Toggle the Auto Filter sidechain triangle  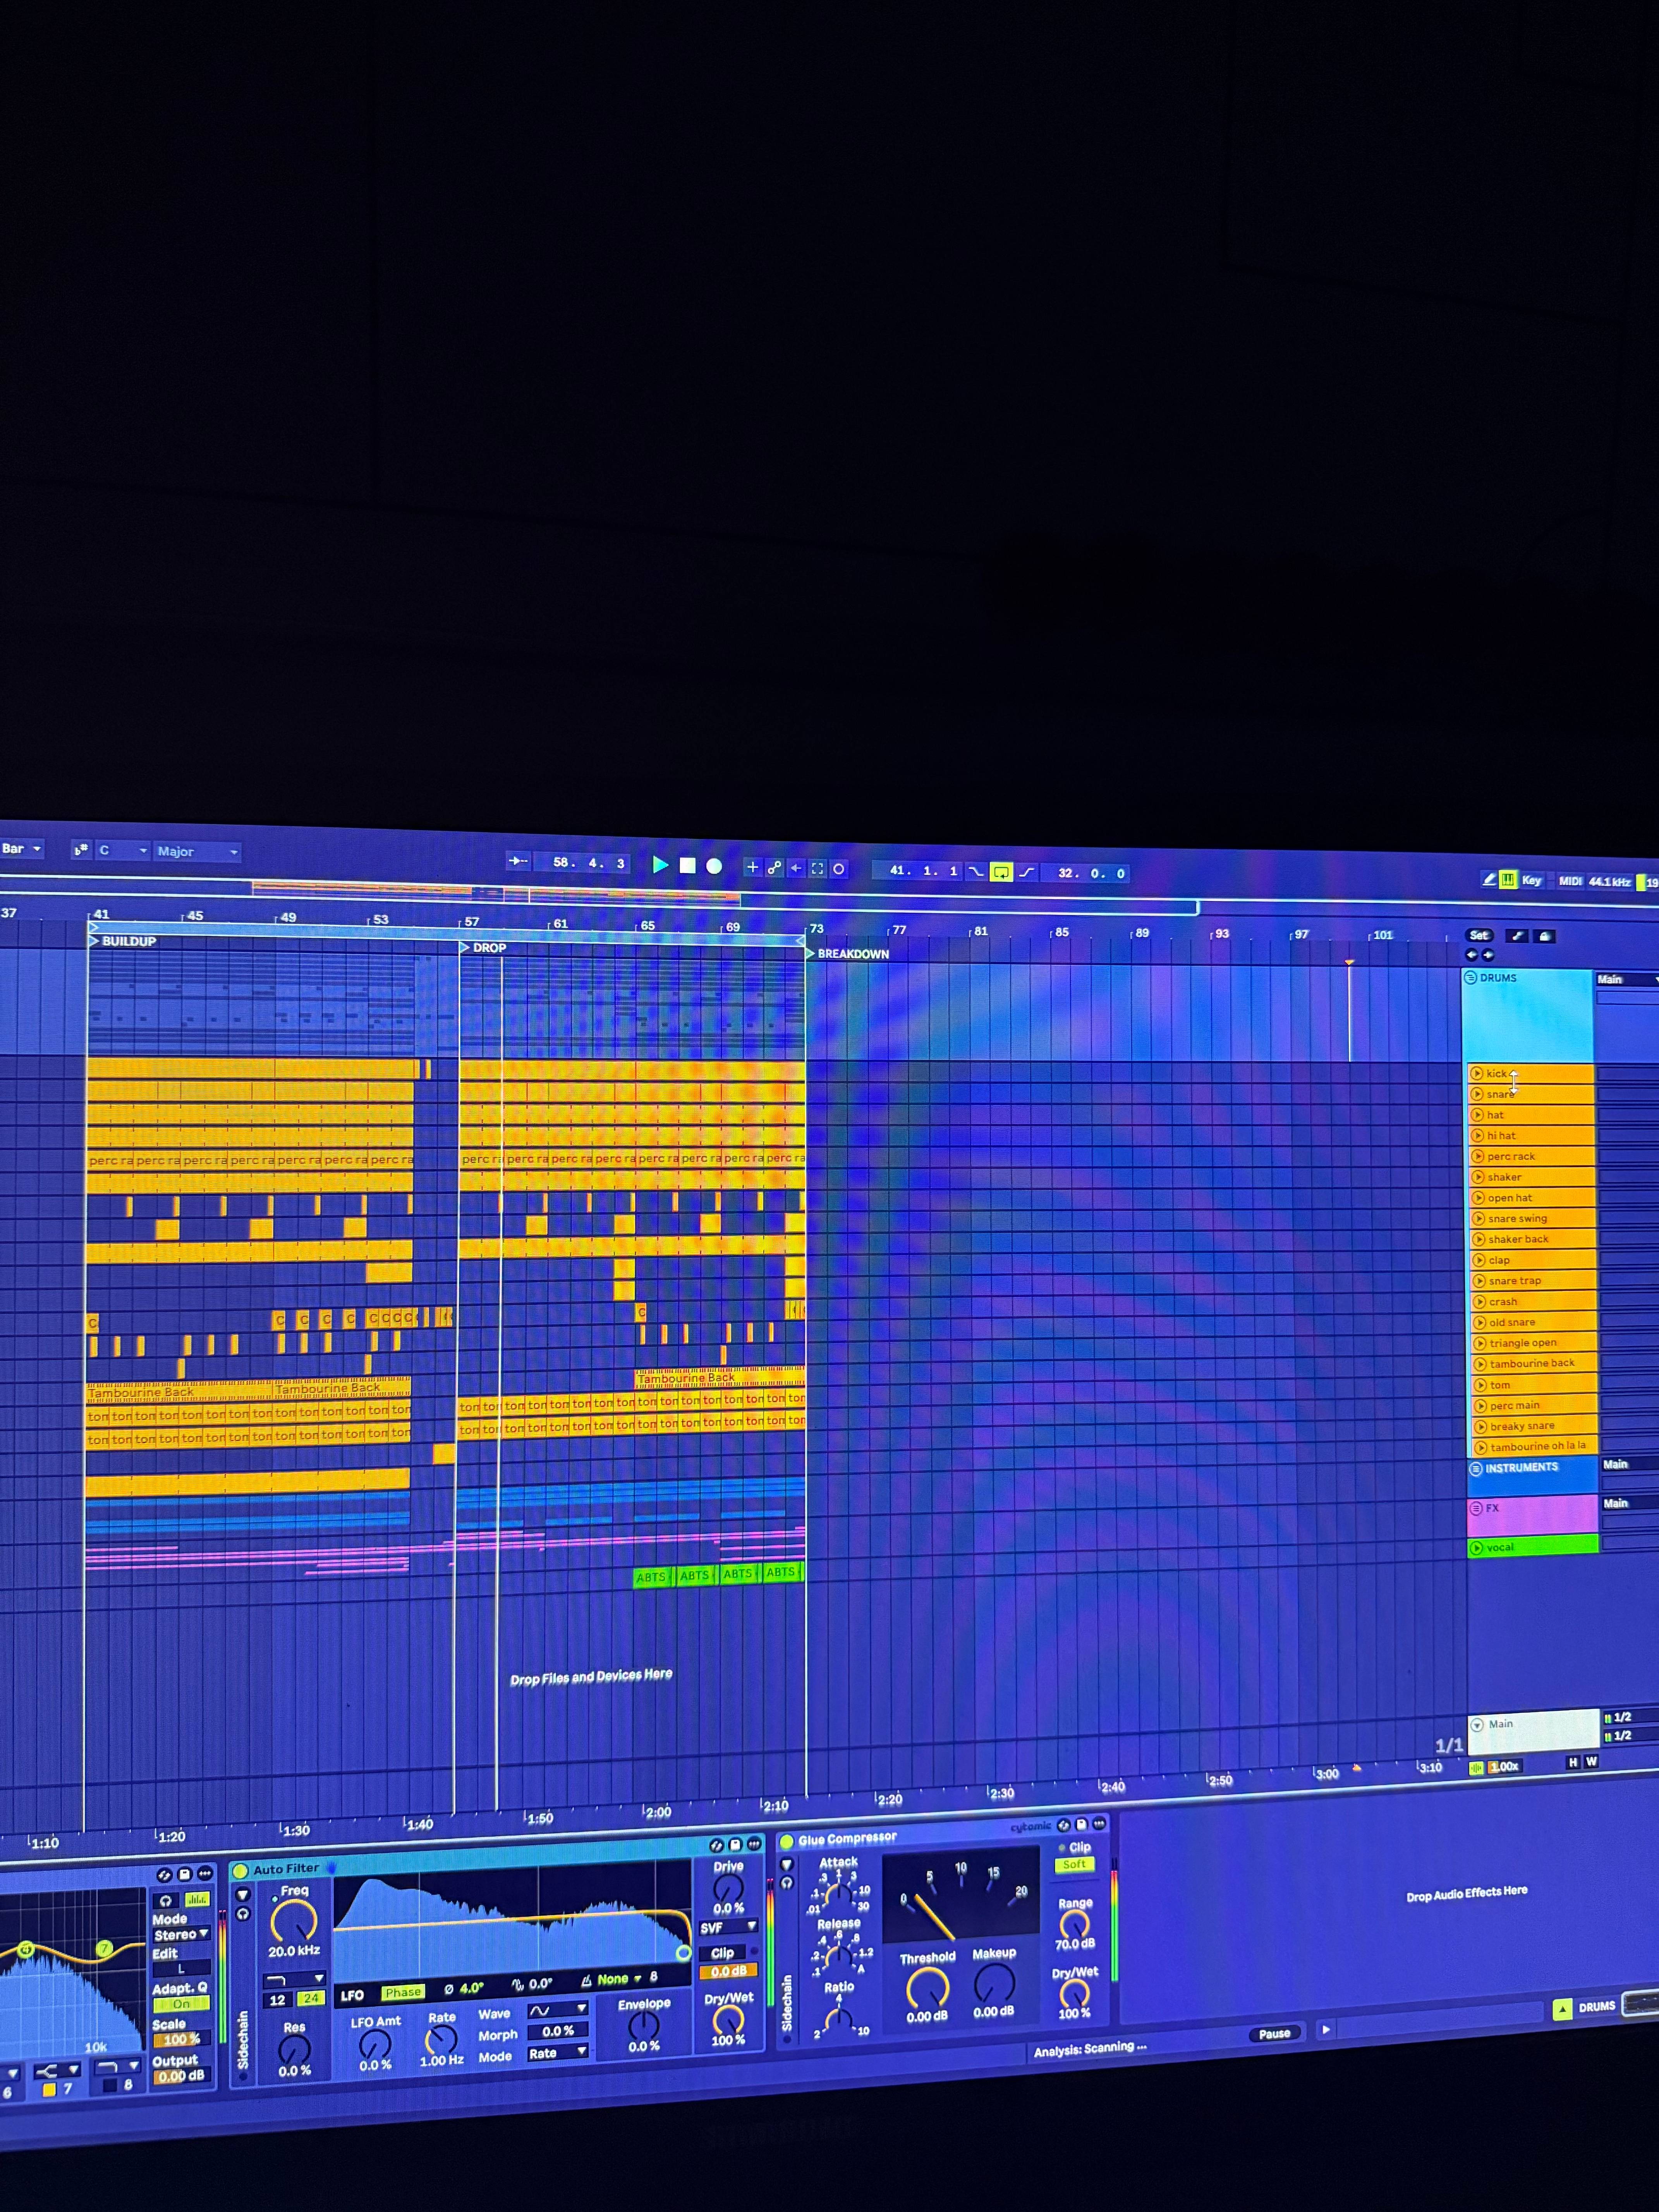point(242,1895)
